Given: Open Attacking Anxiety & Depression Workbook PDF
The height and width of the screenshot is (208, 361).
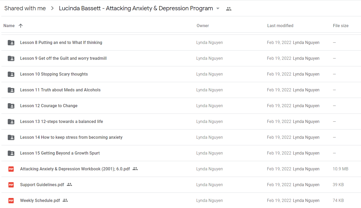Looking at the screenshot, I should point(75,169).
